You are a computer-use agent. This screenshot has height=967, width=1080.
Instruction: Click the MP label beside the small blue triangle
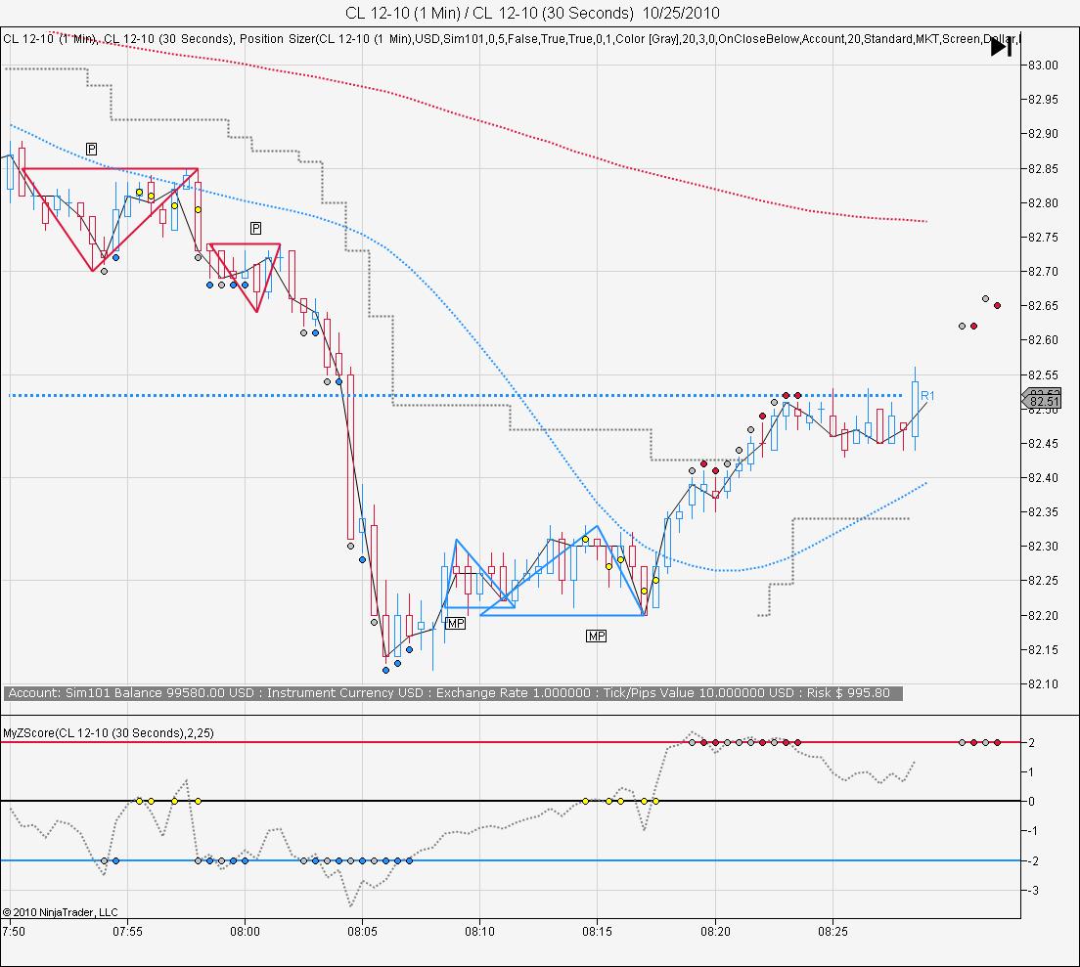[x=456, y=624]
